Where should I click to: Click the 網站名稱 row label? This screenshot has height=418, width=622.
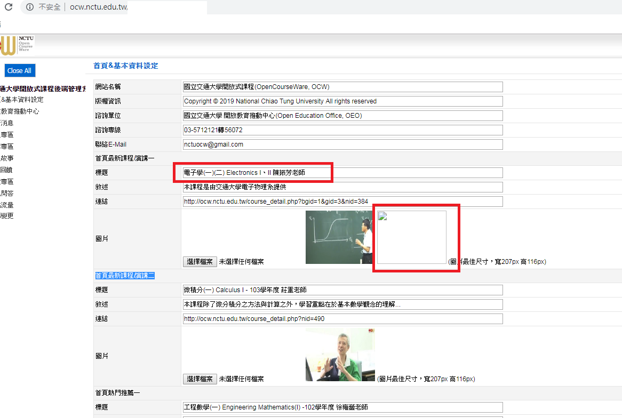pos(108,87)
